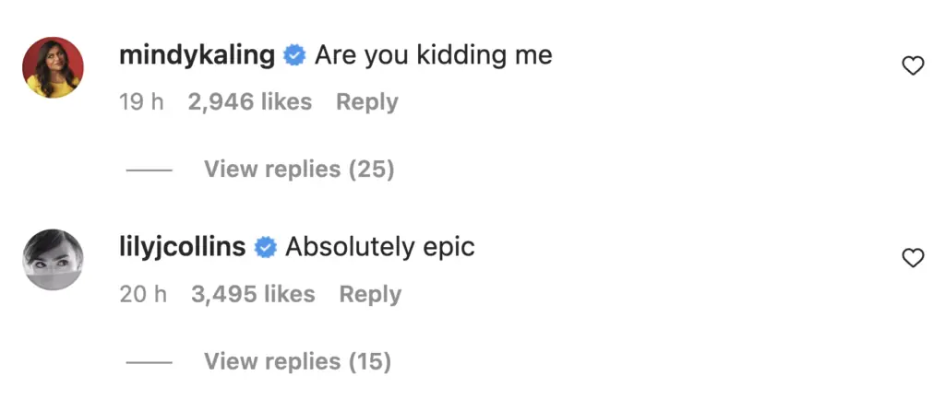
Task: Open the mindykaling username link
Action: point(197,55)
